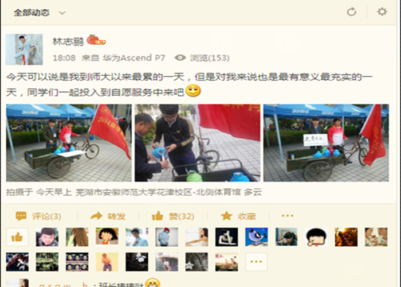Favorite the post using the star 收藏

(226, 216)
